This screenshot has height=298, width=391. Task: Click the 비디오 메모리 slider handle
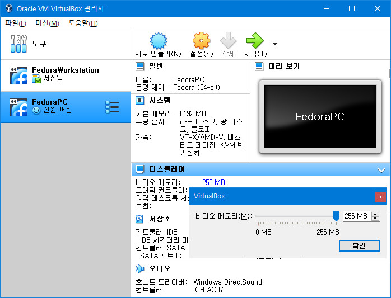[x=336, y=216]
